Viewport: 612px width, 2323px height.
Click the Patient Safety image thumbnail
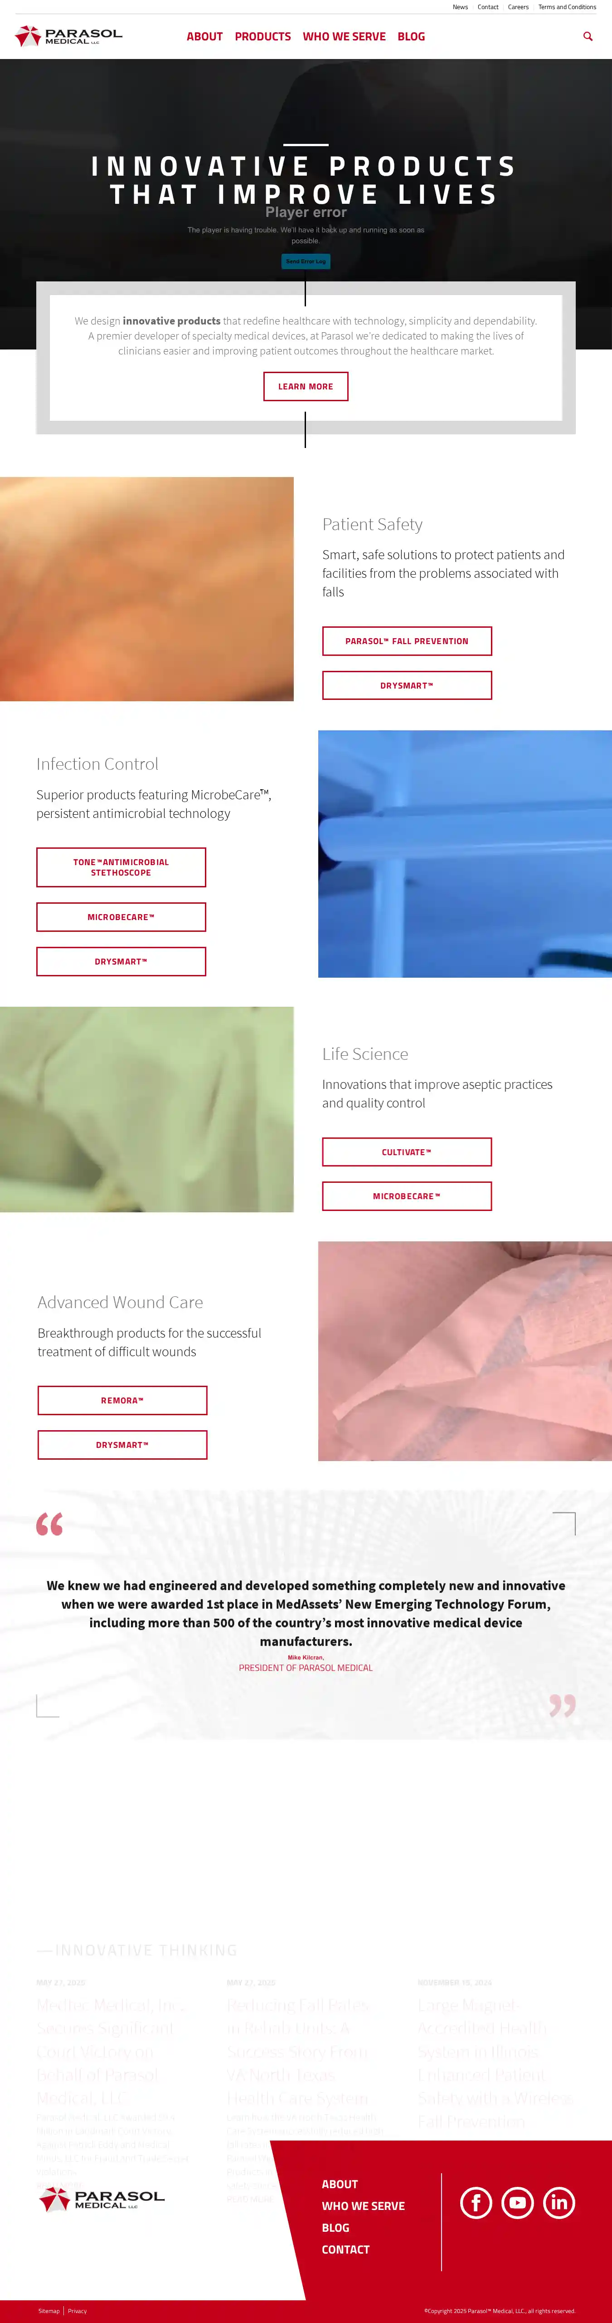(147, 589)
